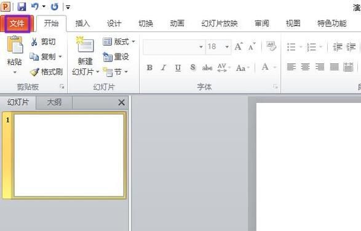Click the Numbering list icon
Image resolution: width=361 pixels, height=231 pixels.
coord(311,47)
